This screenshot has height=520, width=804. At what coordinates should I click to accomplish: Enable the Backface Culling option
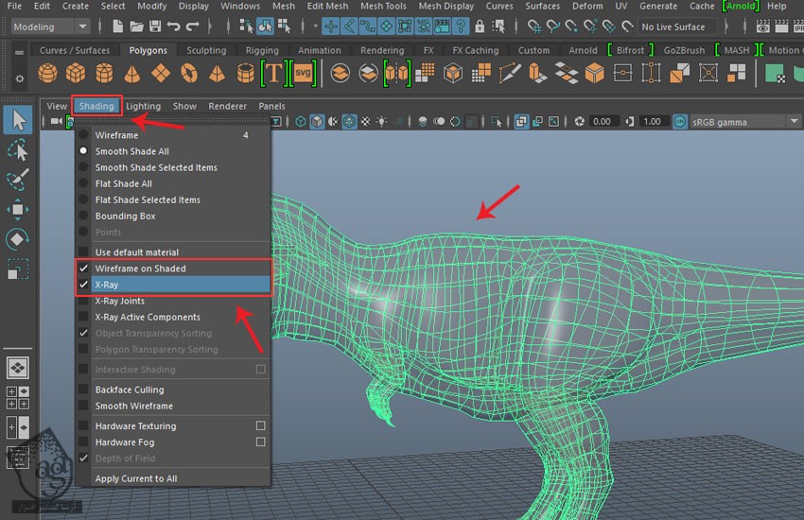point(129,390)
